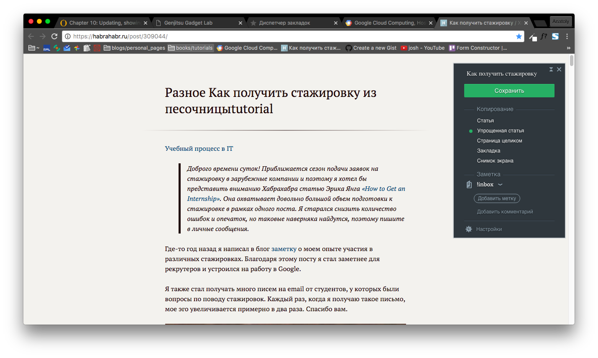Click the address bar URL field

[x=293, y=36]
